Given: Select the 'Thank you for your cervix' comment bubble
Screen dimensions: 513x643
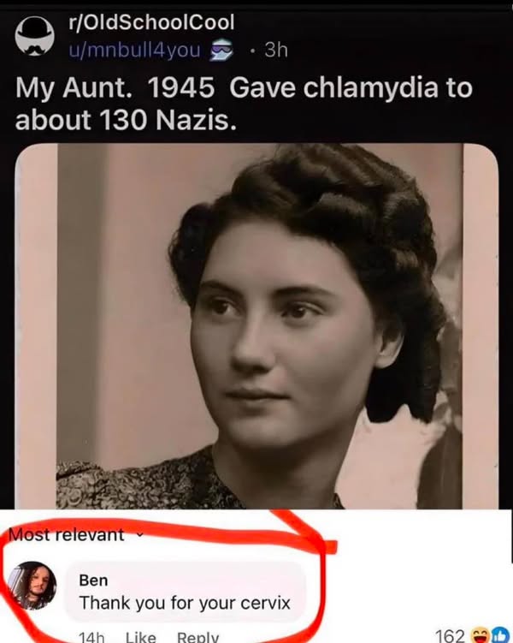Looking at the screenshot, I should 185,592.
